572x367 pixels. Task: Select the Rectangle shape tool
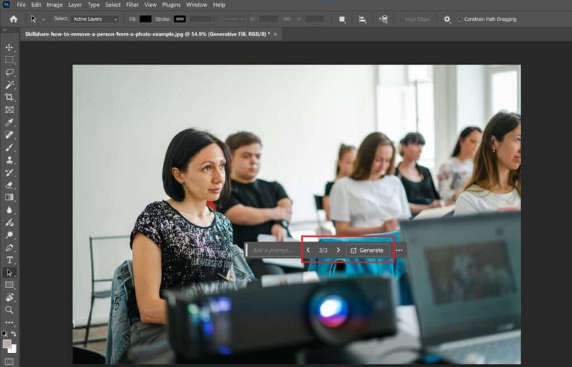9,285
